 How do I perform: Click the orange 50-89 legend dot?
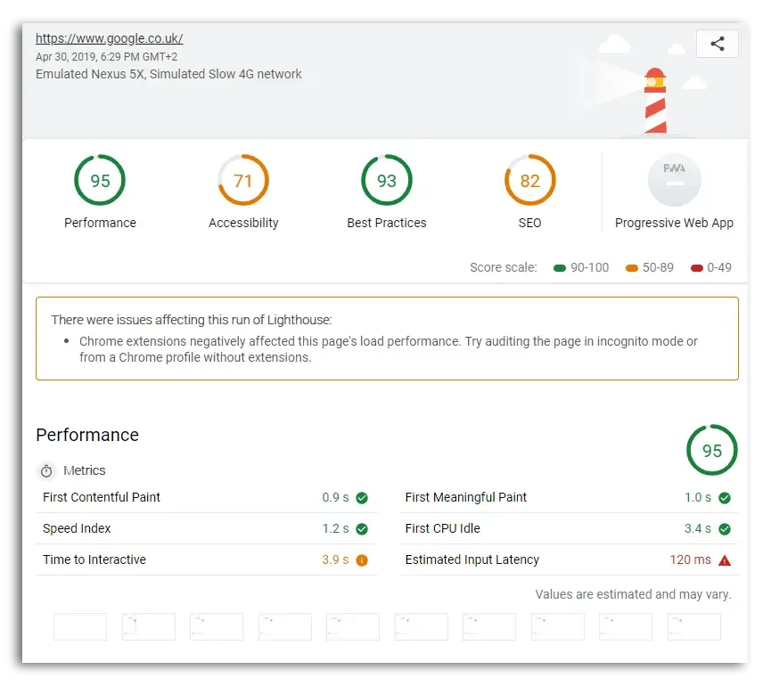629,267
